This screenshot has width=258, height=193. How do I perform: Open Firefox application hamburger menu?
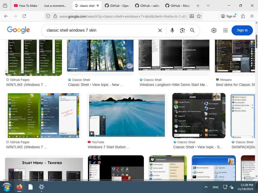252,16
